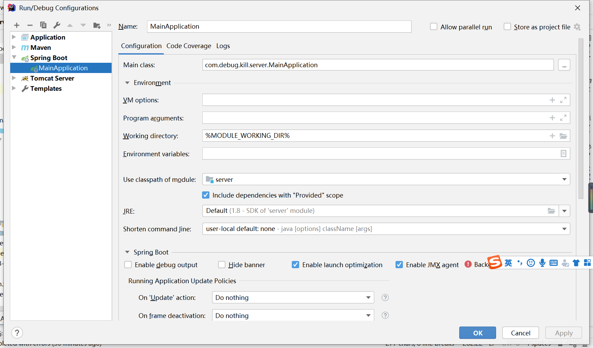Expand Application tree node

point(14,37)
